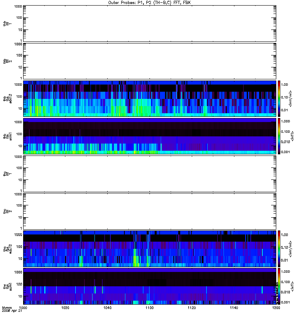
Task: Click the 1000 y-axis tick of thc fff 2
Action: tap(18, 194)
